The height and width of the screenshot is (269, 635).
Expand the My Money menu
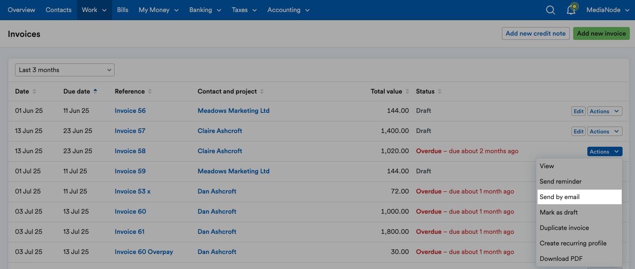pos(158,10)
